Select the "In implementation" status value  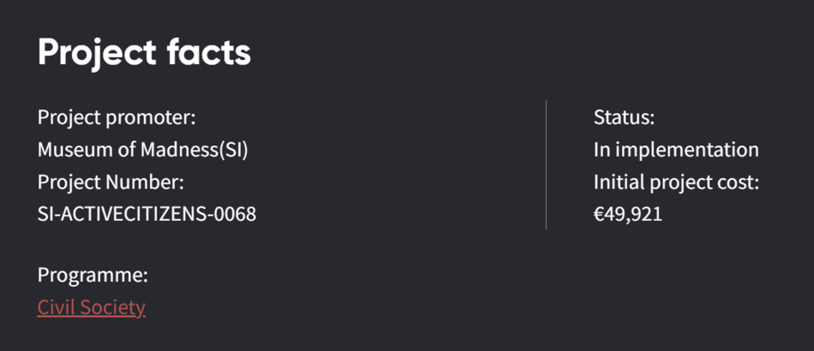pos(676,150)
